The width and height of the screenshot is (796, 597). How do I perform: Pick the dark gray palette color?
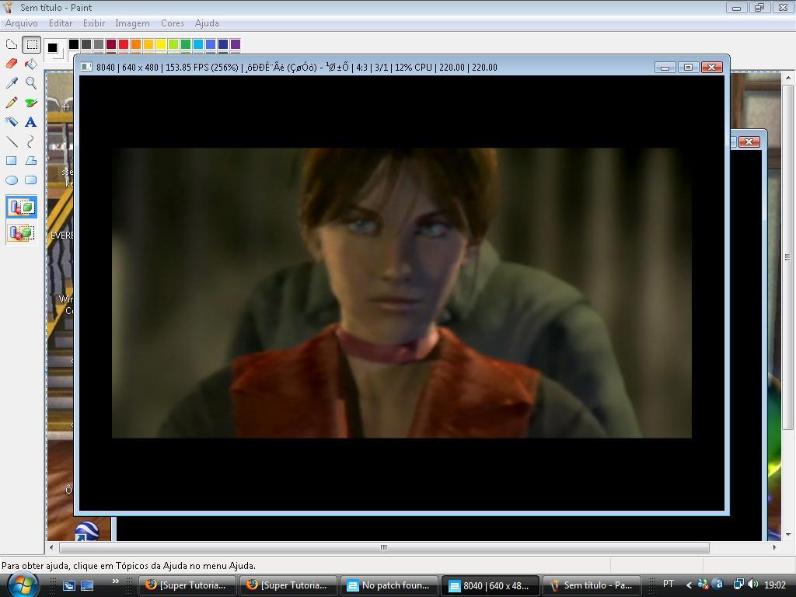click(x=86, y=44)
